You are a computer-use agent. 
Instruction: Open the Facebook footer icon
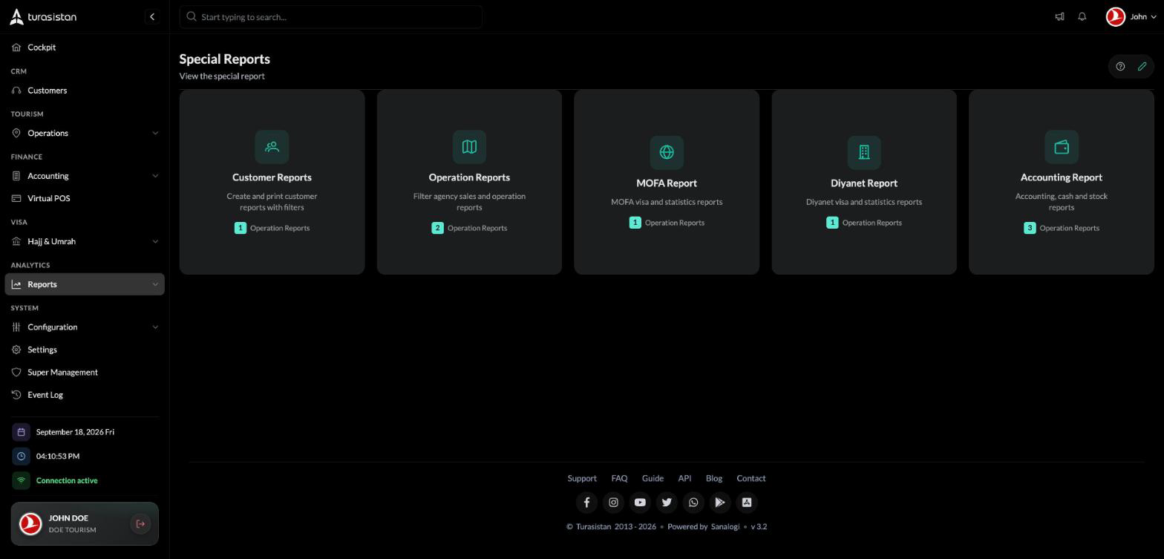(x=586, y=503)
